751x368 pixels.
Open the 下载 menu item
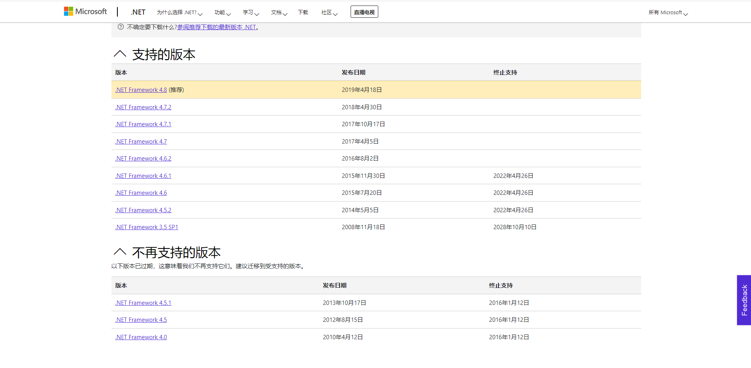pos(303,13)
